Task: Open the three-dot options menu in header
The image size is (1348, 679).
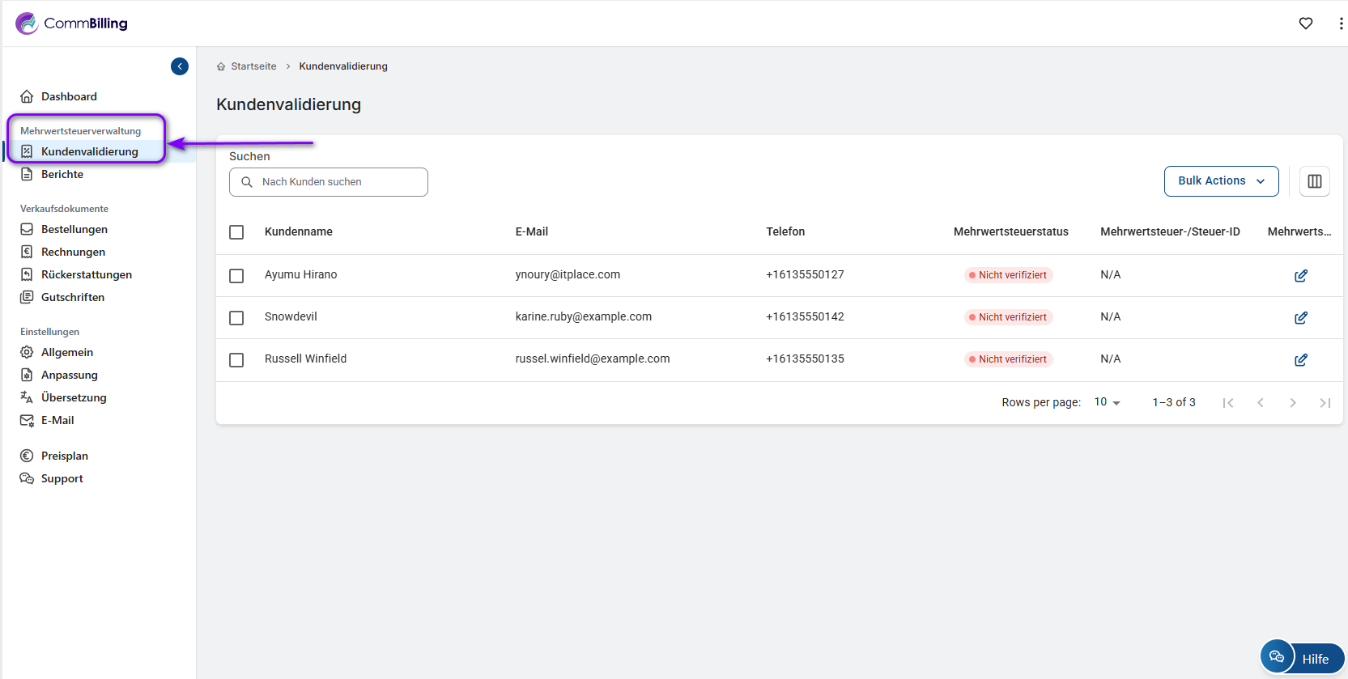Action: click(x=1341, y=23)
